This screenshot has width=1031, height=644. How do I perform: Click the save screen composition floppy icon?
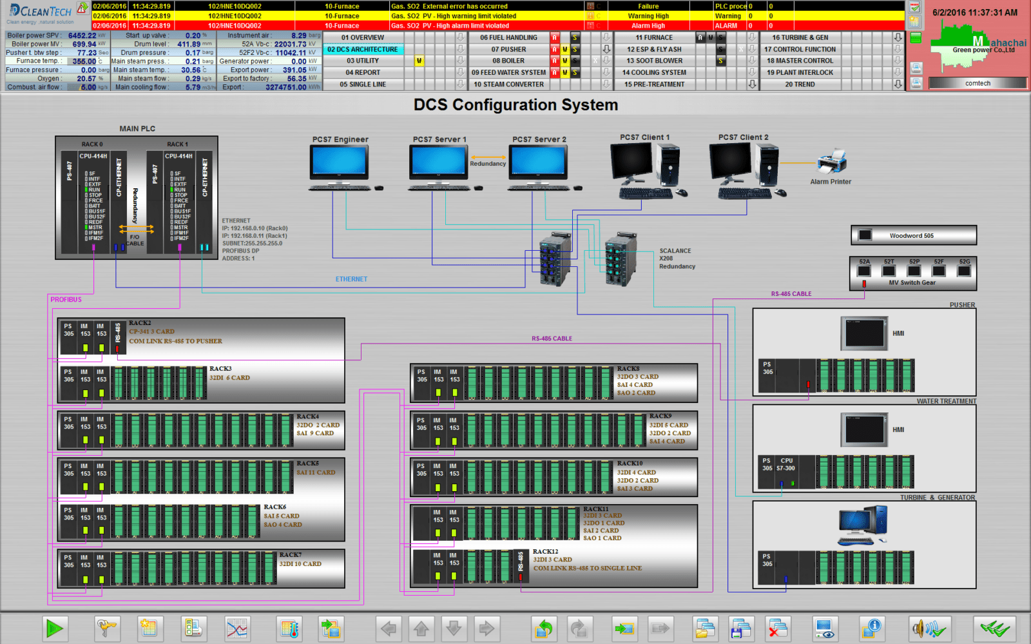coord(742,628)
